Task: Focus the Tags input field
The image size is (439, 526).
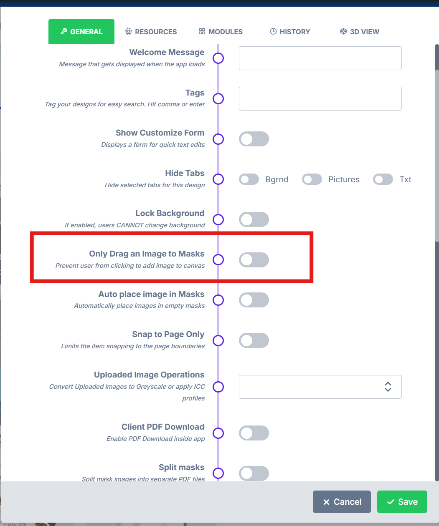Action: 320,98
